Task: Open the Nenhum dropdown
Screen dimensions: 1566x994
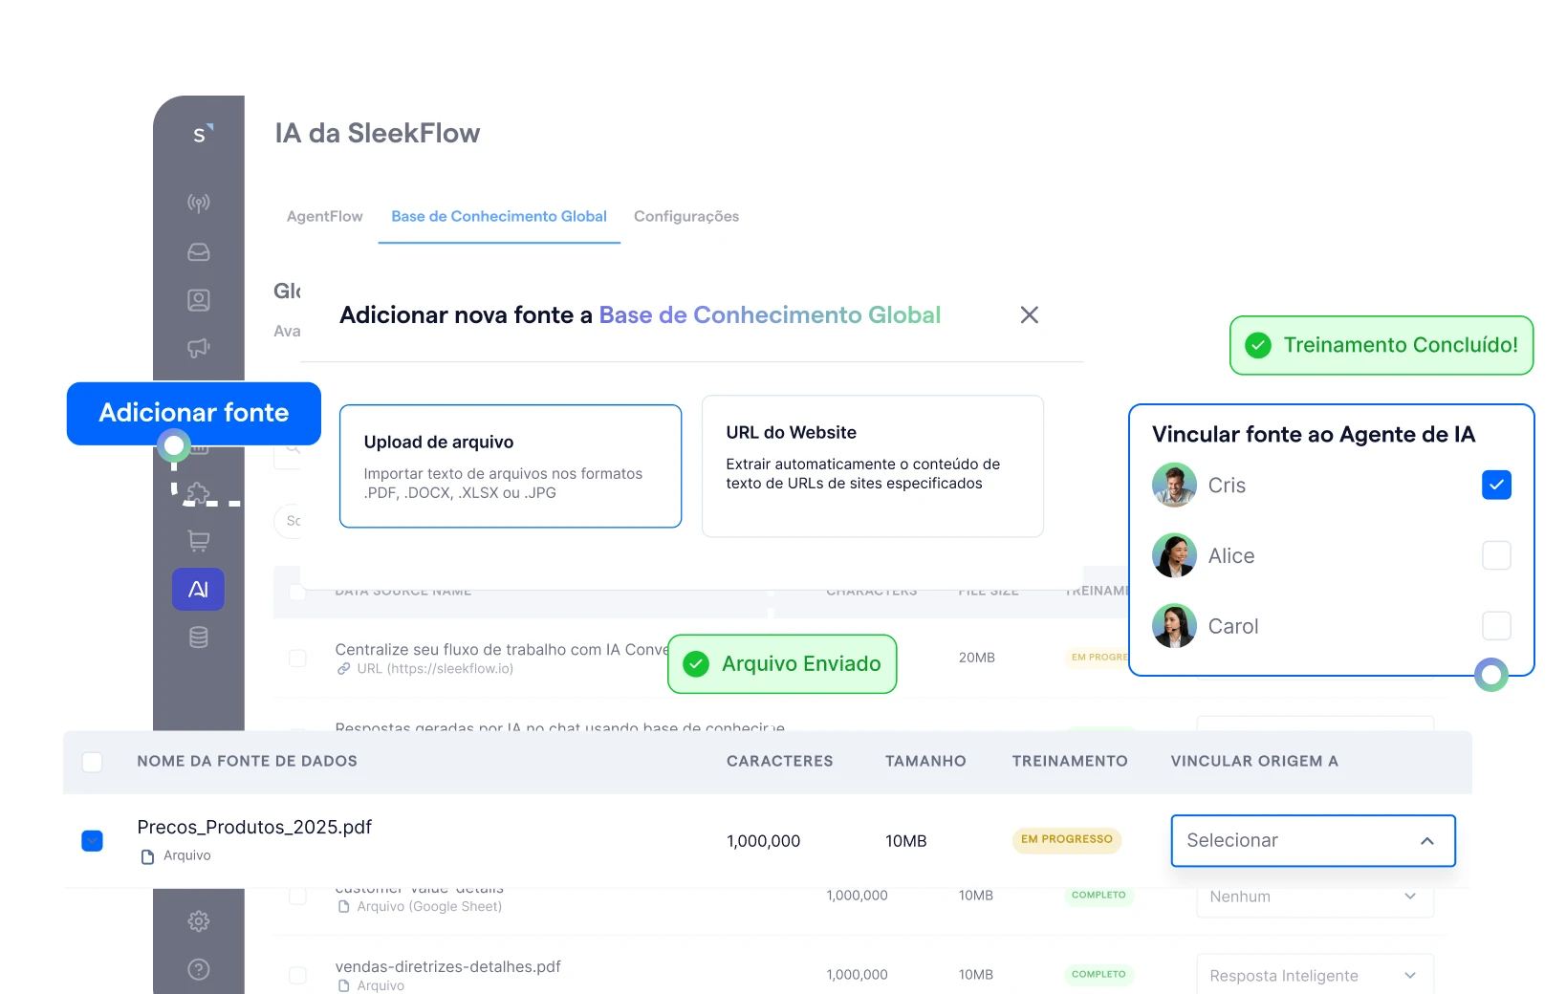Action: (x=1315, y=897)
